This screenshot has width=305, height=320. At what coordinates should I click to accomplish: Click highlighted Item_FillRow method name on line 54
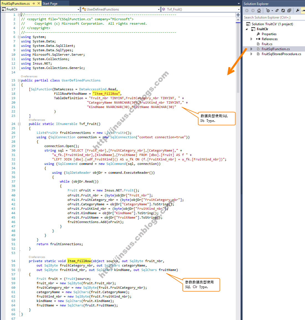coord(79,261)
